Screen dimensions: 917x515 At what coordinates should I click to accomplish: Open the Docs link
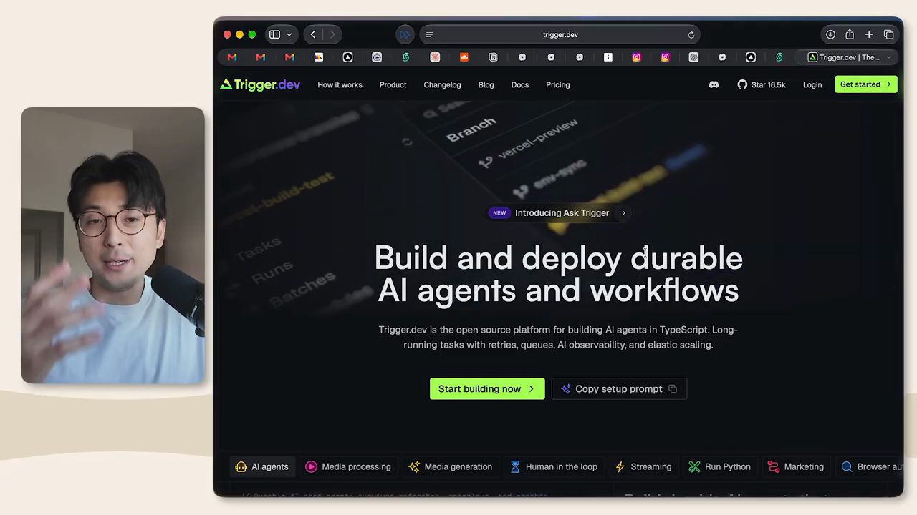tap(520, 84)
